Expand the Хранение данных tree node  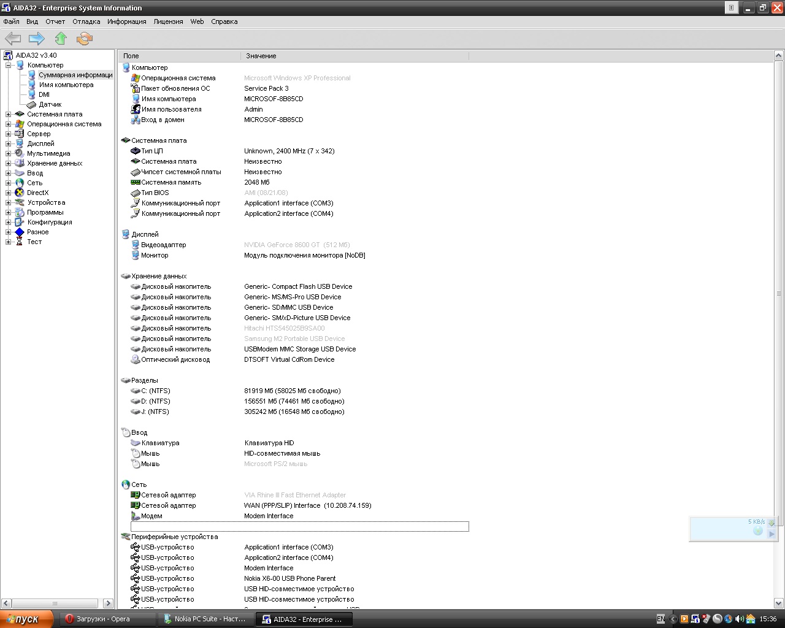(x=9, y=163)
